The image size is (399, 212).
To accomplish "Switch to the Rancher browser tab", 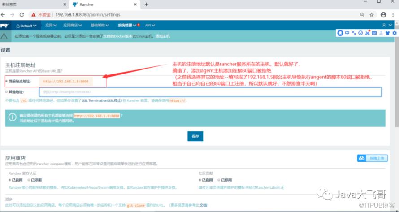I will pyautogui.click(x=104, y=4).
